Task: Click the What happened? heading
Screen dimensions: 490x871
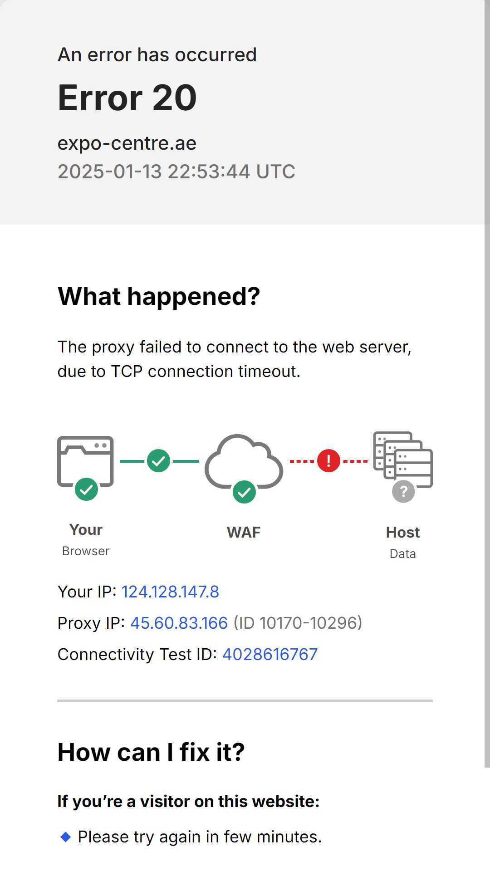Action: pyautogui.click(x=159, y=297)
